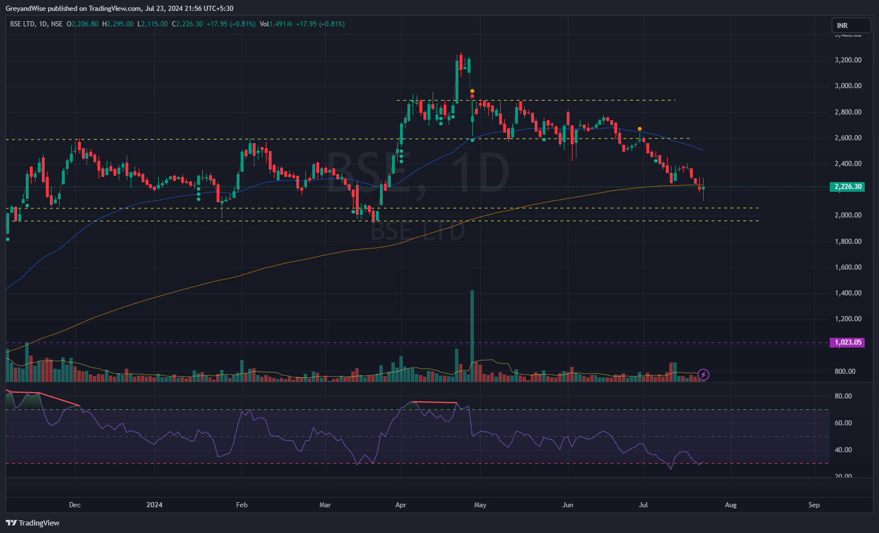Click the 2,400.00 price axis label
The height and width of the screenshot is (533, 879).
point(848,164)
